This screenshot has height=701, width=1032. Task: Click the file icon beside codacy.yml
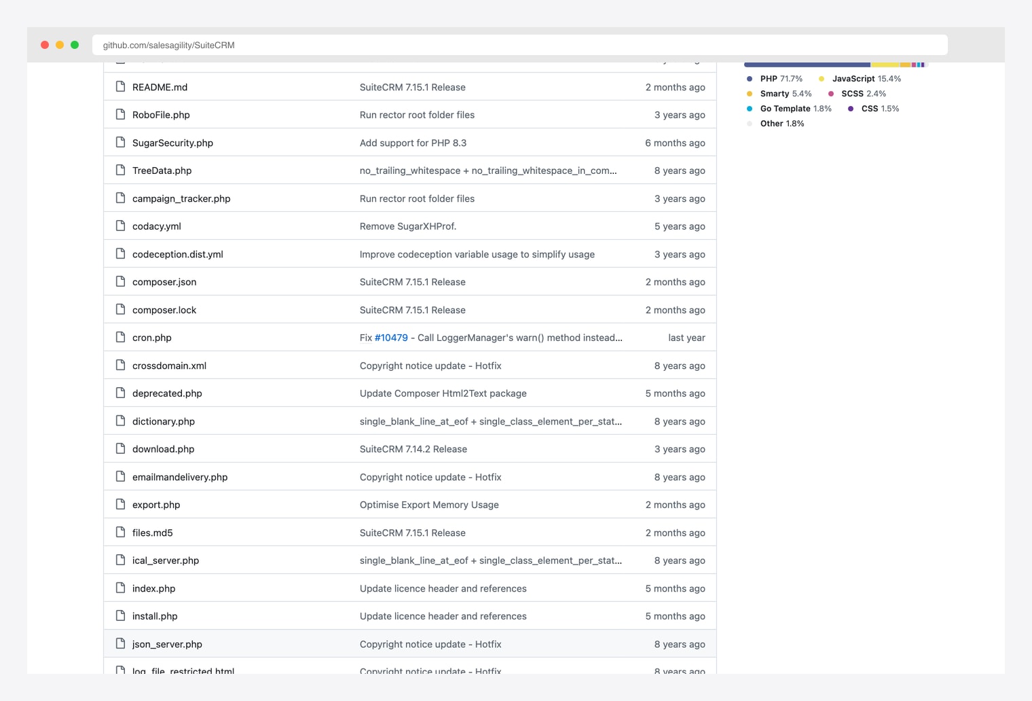(x=120, y=226)
